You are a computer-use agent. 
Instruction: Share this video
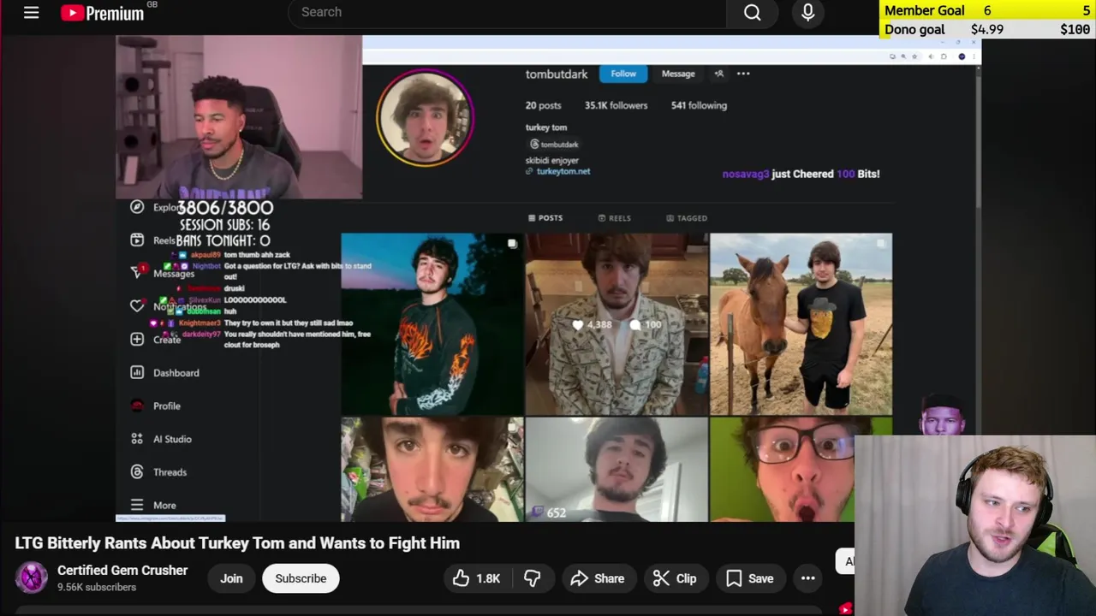(x=597, y=578)
